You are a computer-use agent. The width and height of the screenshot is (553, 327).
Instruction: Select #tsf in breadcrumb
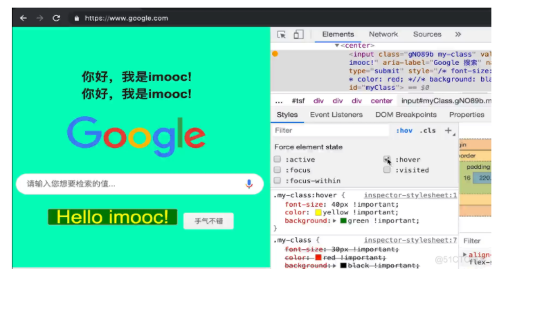[x=298, y=101]
